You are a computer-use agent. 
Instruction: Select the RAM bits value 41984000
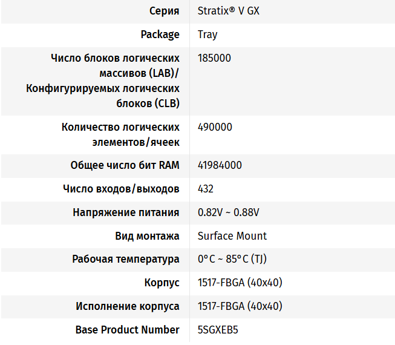(220, 165)
